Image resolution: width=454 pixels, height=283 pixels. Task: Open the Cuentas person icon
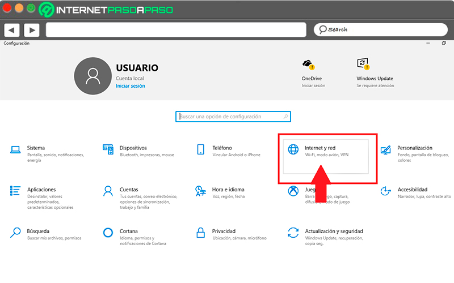tap(108, 191)
